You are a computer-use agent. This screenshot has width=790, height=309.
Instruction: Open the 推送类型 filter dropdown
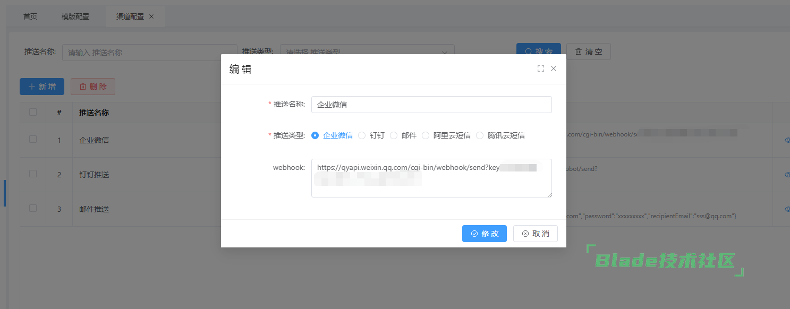coord(367,52)
